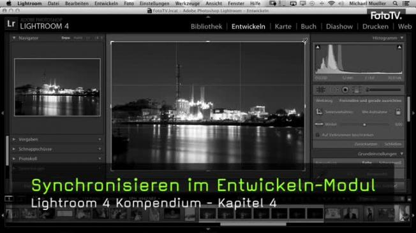Click the Lr logo identity plate

[x=11, y=24]
